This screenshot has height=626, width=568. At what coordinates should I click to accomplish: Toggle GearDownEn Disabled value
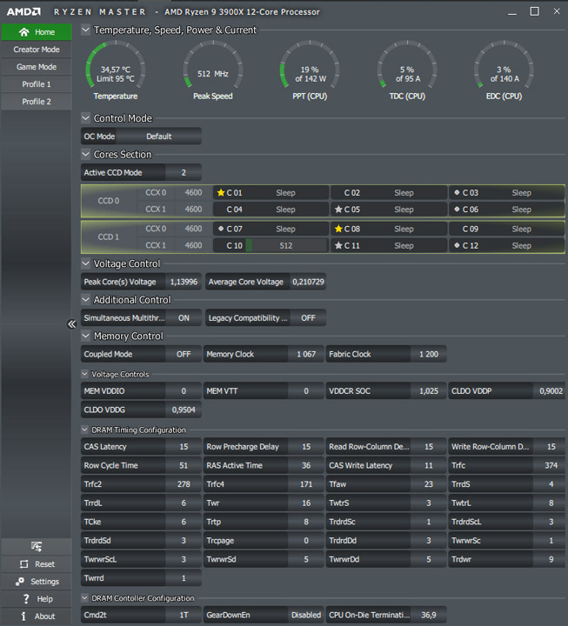[306, 616]
